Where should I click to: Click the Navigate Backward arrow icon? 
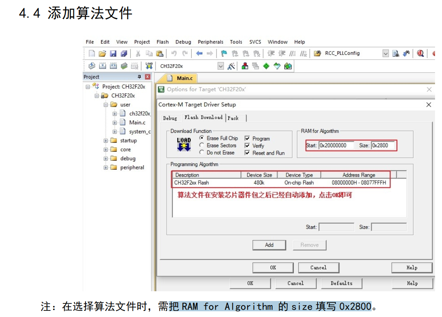(x=199, y=54)
